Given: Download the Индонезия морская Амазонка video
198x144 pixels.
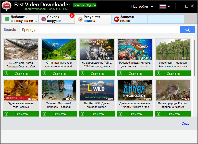Looking at the screenshot, I should tap(173, 73).
